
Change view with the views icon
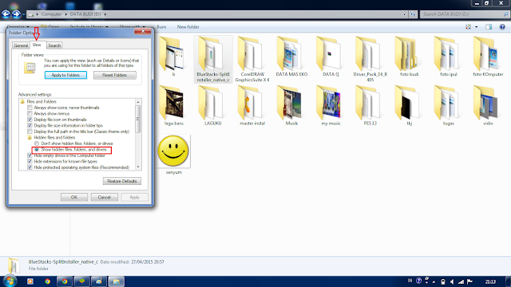(469, 27)
